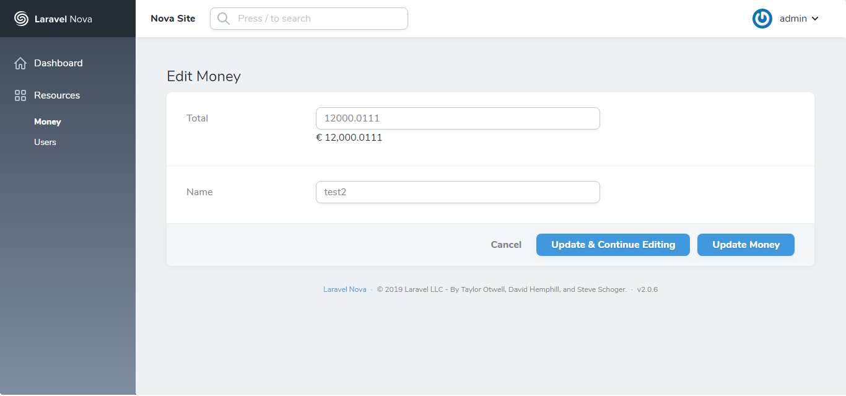Open the admin username menu
The width and height of the screenshot is (846, 396).
[x=793, y=19]
